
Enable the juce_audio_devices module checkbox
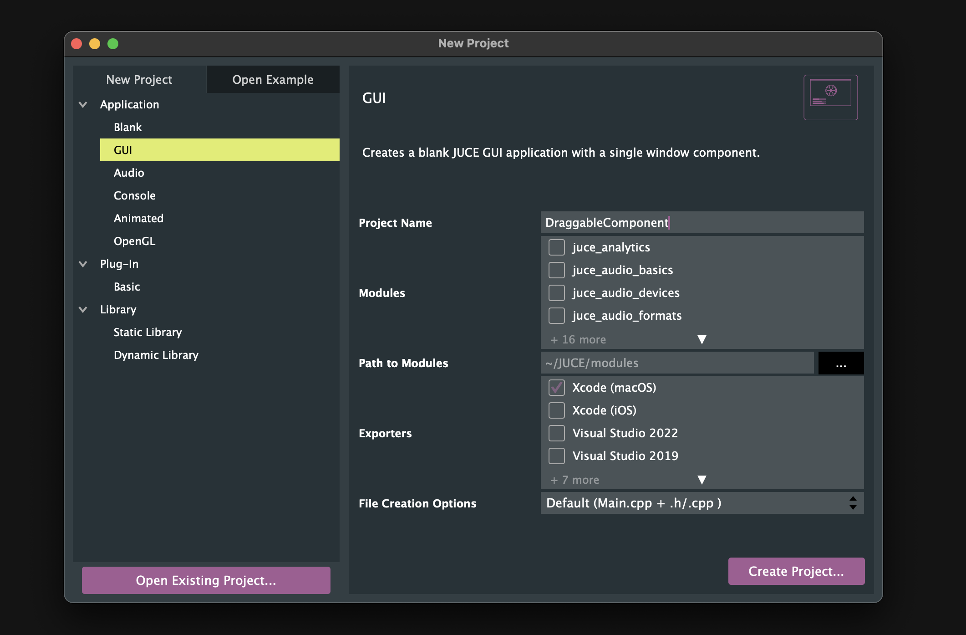pos(557,293)
